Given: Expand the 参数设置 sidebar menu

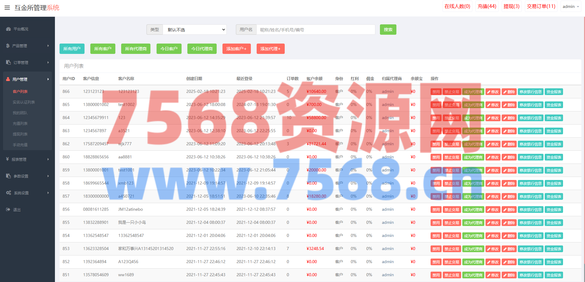Looking at the screenshot, I should click(x=27, y=176).
